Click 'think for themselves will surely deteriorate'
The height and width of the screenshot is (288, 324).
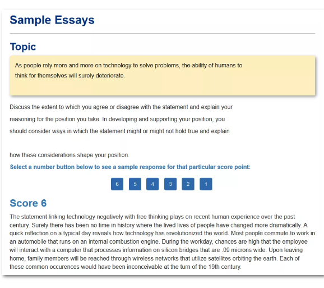coord(70,76)
